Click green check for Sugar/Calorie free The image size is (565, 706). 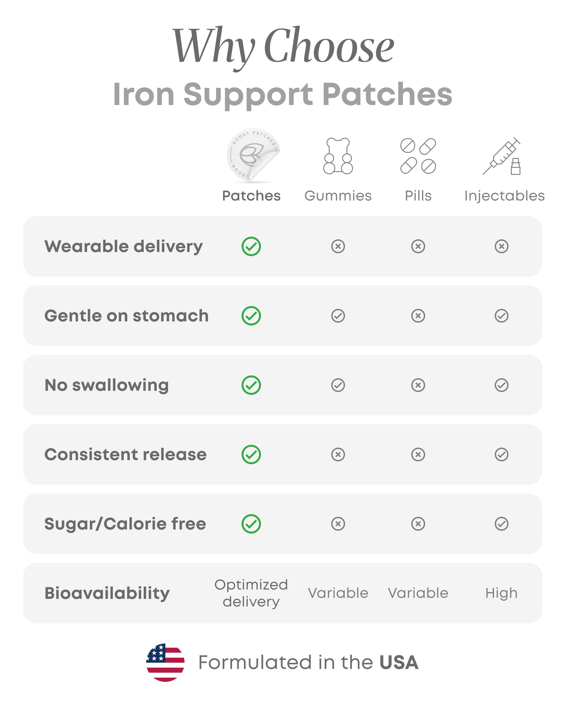point(251,524)
